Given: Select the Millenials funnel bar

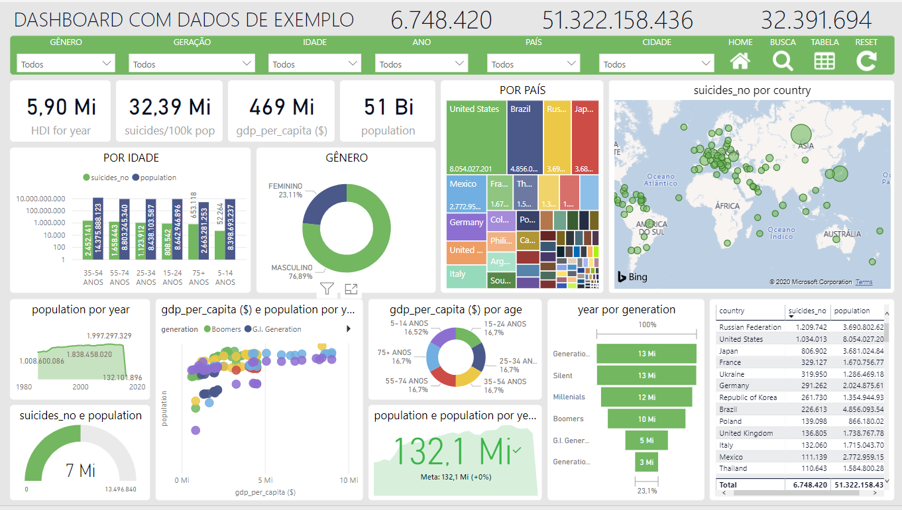Looking at the screenshot, I should pos(646,397).
